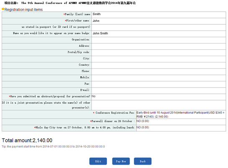The width and height of the screenshot is (228, 168).
Task: Select the Family name value Smith
Action: click(x=97, y=14)
